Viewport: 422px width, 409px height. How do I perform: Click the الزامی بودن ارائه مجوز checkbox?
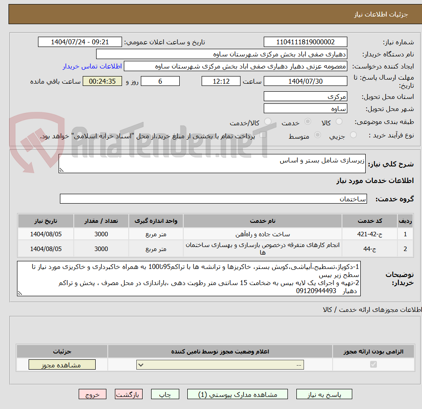(x=373, y=364)
